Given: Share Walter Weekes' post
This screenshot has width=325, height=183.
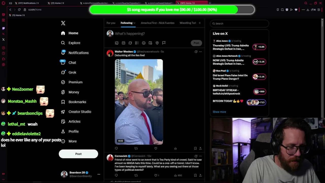Looking at the screenshot, I should coord(200,148).
